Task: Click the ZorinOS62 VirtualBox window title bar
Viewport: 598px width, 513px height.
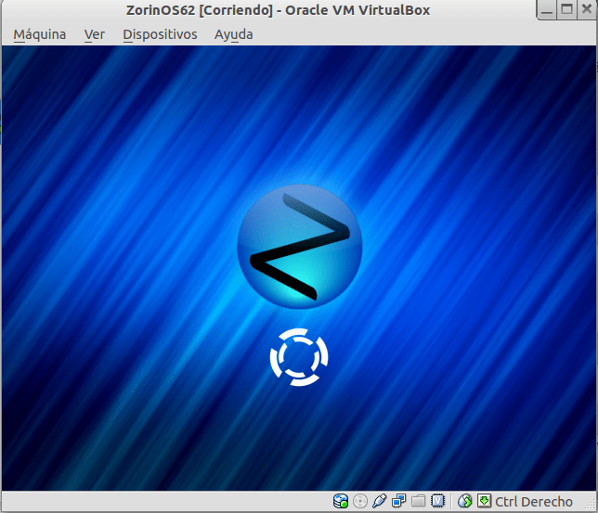Action: (x=279, y=10)
